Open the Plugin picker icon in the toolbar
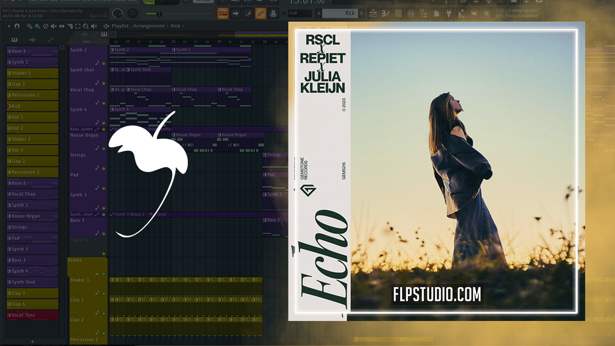This screenshot has height=346, width=615. click(448, 13)
